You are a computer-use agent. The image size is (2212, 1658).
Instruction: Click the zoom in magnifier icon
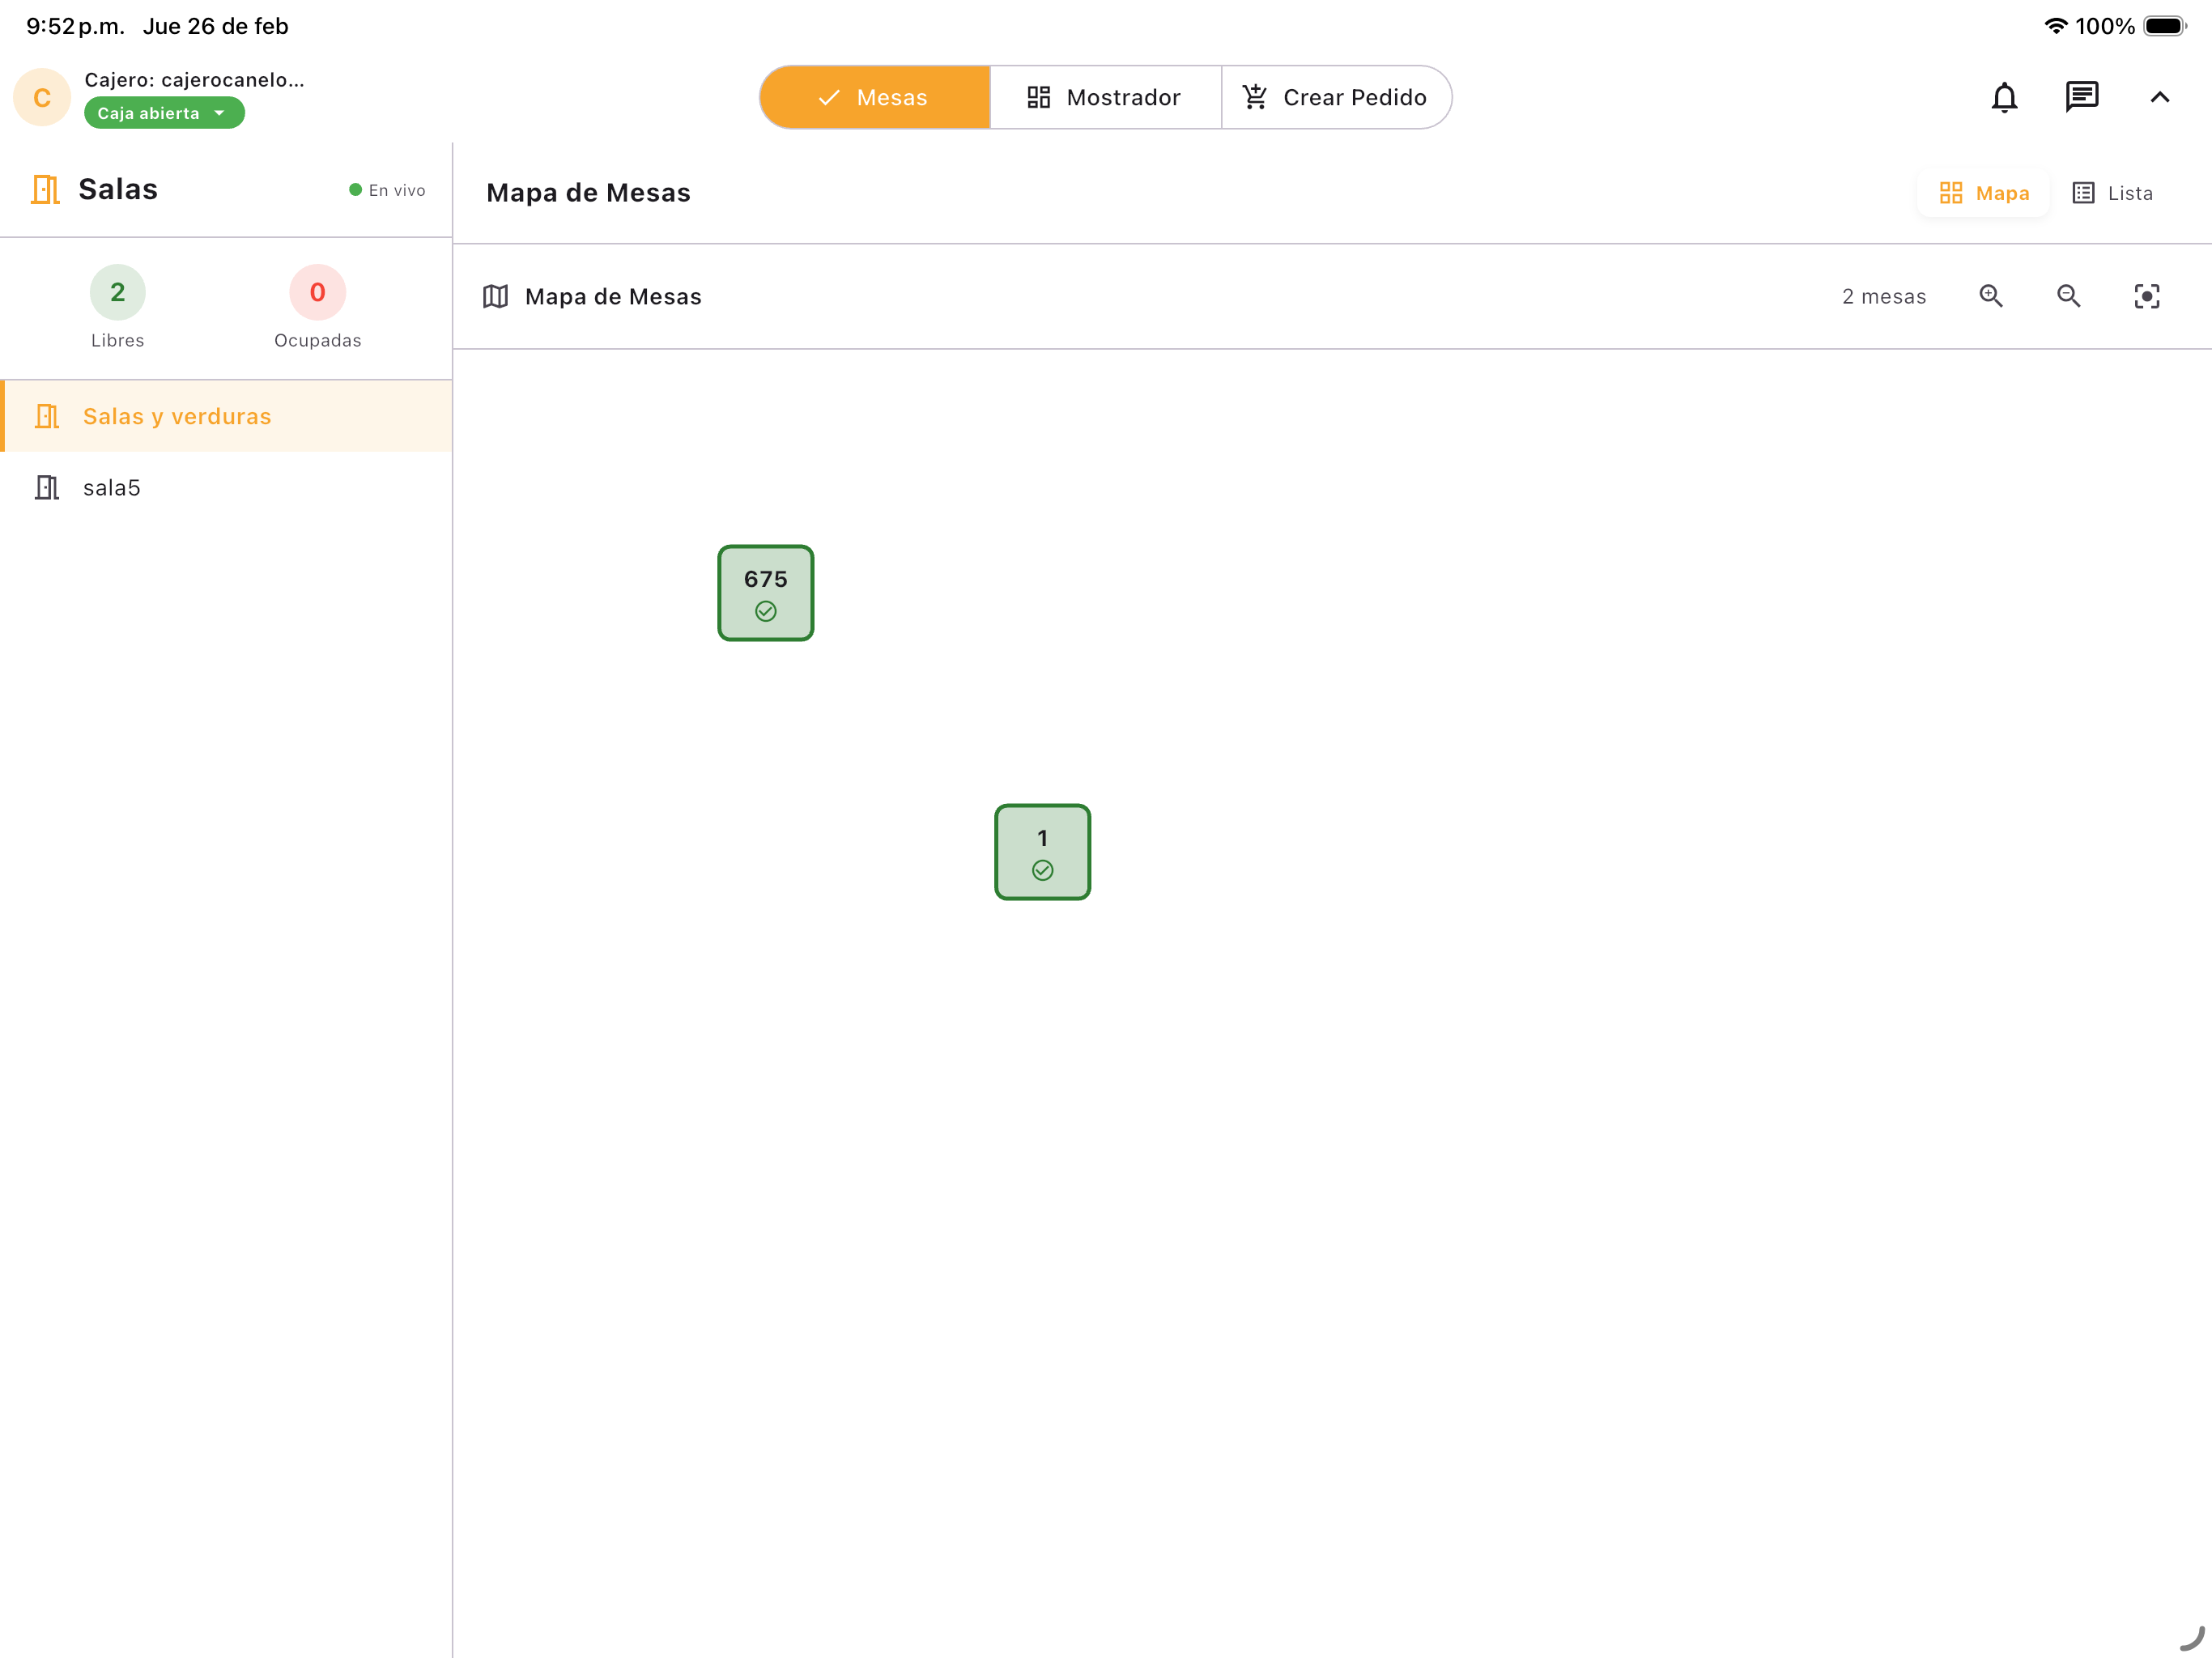(1990, 296)
